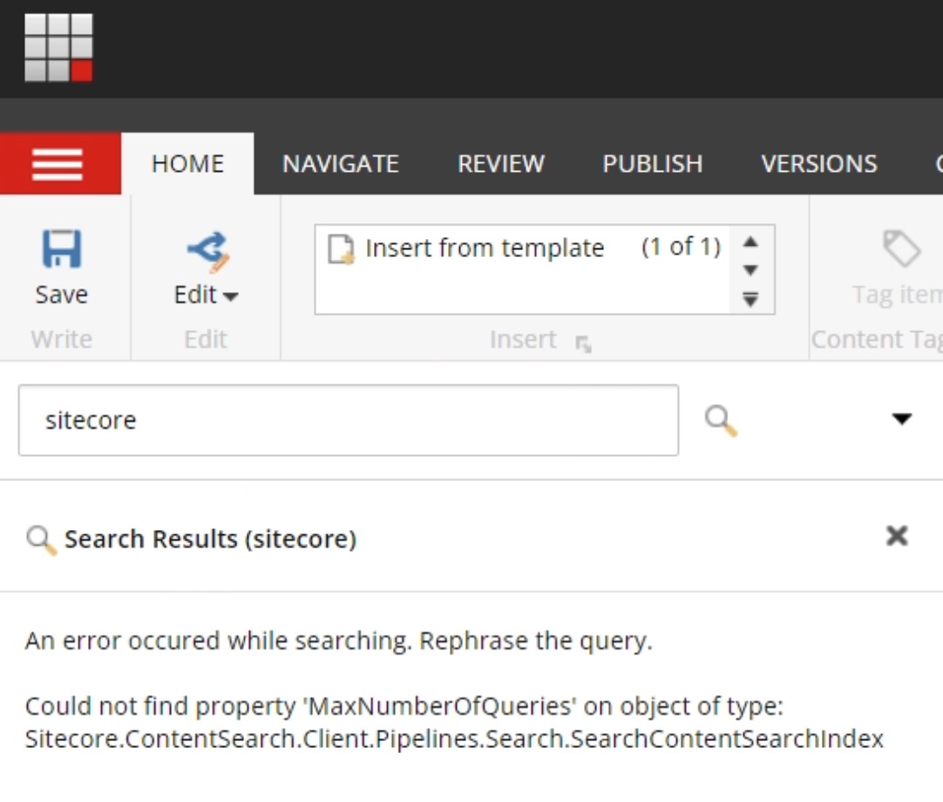Expand the full Insert options gallery

750,300
